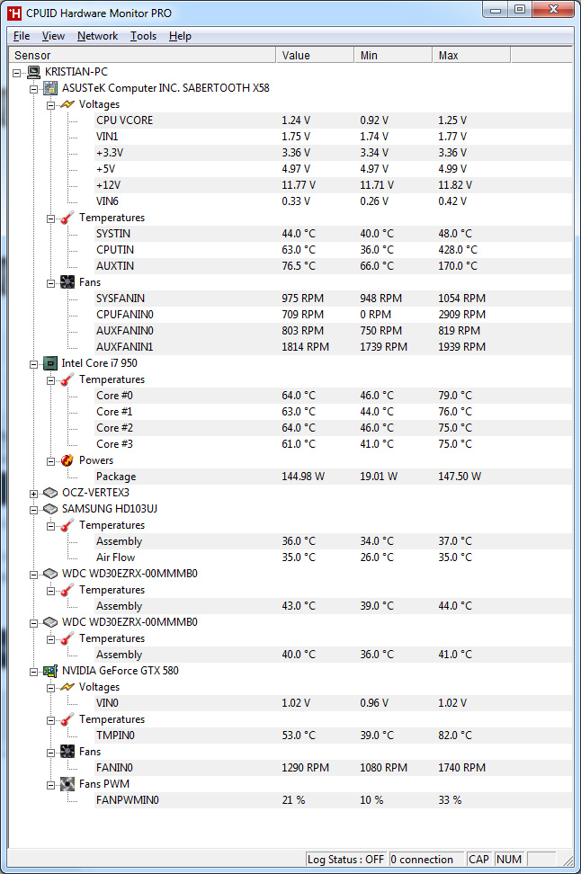This screenshot has width=581, height=874.
Task: Click the 144.98 W package value
Action: [303, 476]
